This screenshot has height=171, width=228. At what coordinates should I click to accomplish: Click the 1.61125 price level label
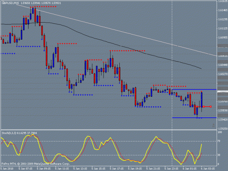(223, 28)
